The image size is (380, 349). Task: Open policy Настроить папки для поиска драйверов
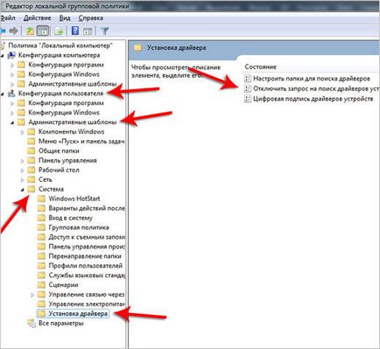tap(312, 79)
